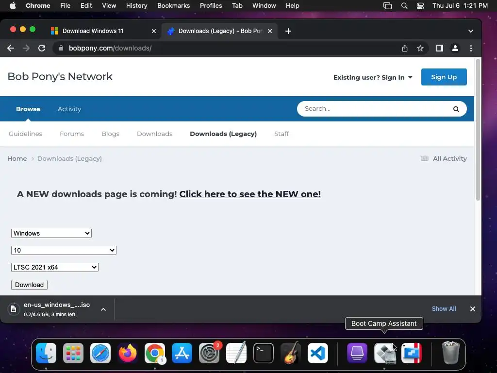The width and height of the screenshot is (497, 373).
Task: Open Apple Configurator from the Dock
Action: pyautogui.click(x=357, y=353)
